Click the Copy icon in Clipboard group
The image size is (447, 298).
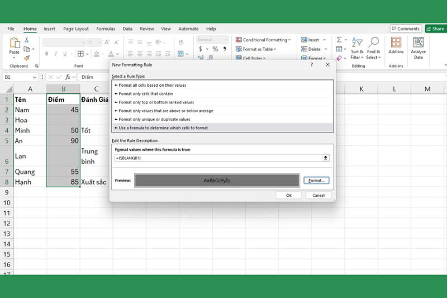(26, 49)
